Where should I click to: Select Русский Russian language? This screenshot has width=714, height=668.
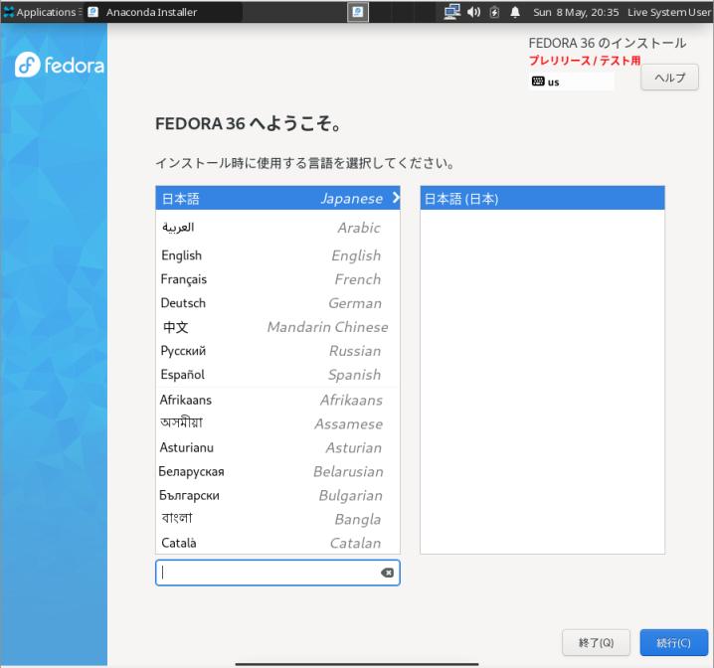point(277,351)
